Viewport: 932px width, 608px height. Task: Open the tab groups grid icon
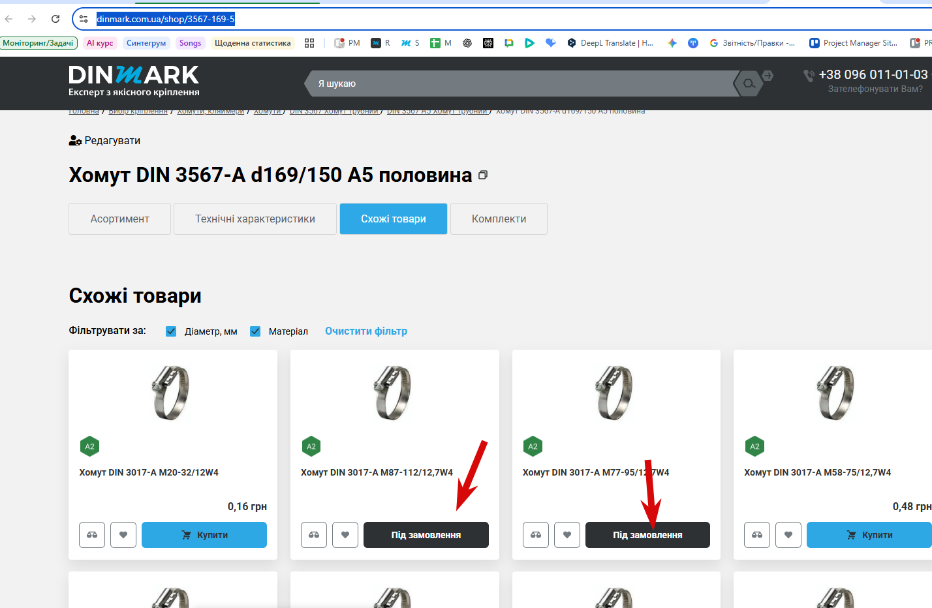309,43
